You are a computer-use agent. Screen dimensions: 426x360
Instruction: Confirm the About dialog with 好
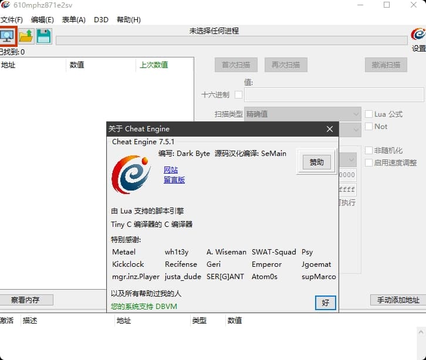(326, 303)
